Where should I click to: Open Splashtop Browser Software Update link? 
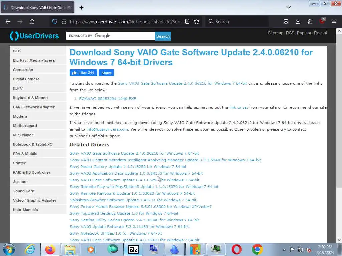point(133,200)
